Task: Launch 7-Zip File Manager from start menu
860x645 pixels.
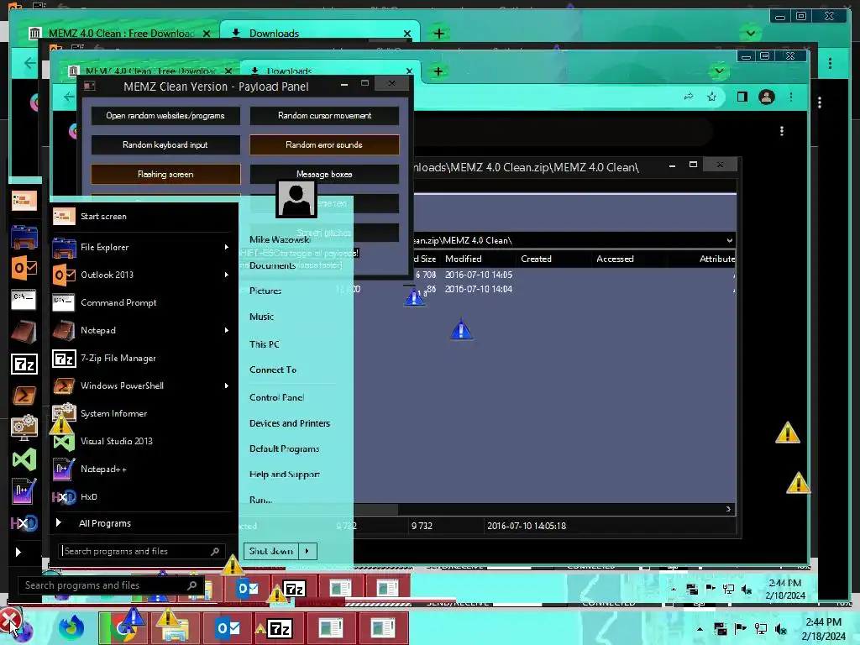Action: [x=144, y=358]
